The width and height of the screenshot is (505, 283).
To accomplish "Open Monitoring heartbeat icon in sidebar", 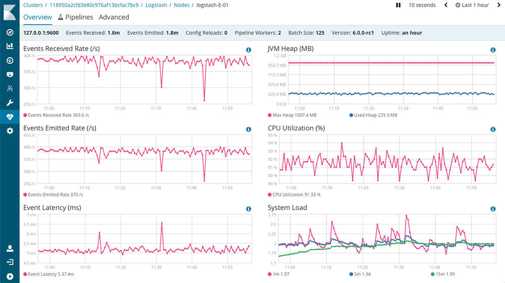I will [x=10, y=117].
